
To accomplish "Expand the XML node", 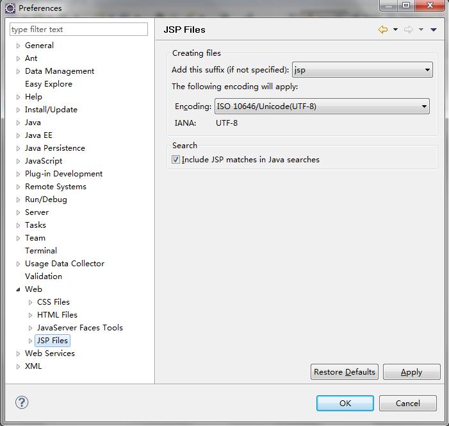I will tap(18, 366).
